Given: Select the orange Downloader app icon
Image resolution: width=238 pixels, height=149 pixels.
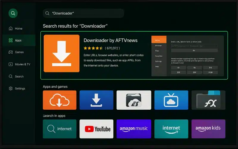Looking at the screenshot, I should (62, 53).
